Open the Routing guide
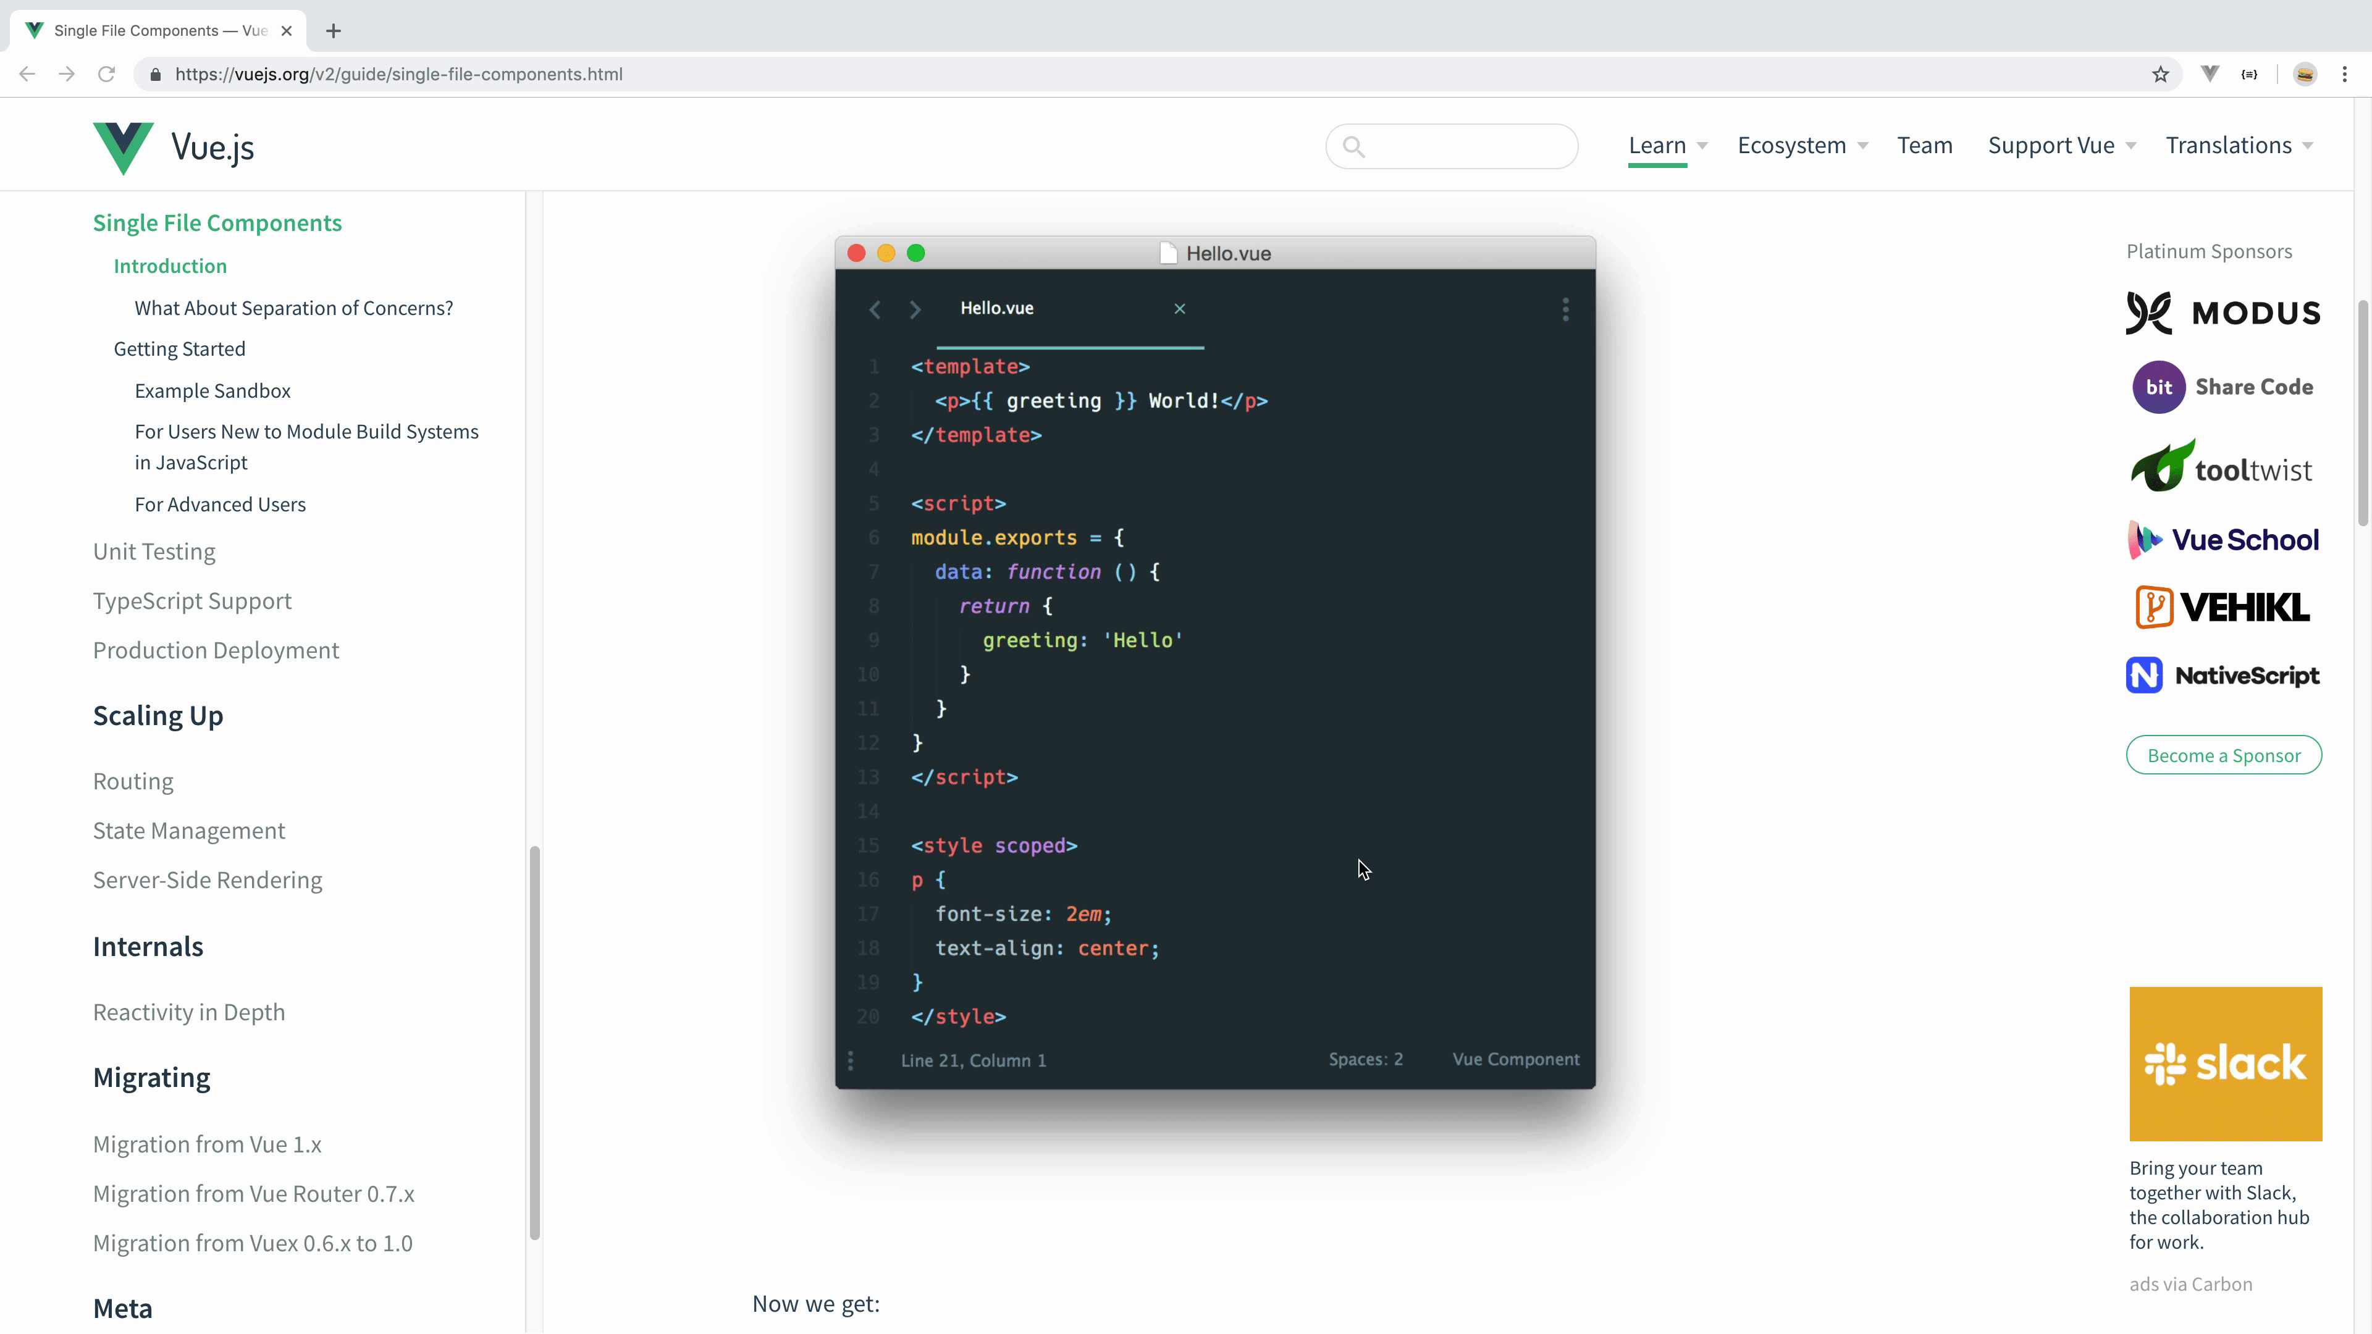 coord(133,782)
